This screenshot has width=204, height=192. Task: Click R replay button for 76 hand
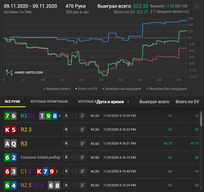[66, 116]
